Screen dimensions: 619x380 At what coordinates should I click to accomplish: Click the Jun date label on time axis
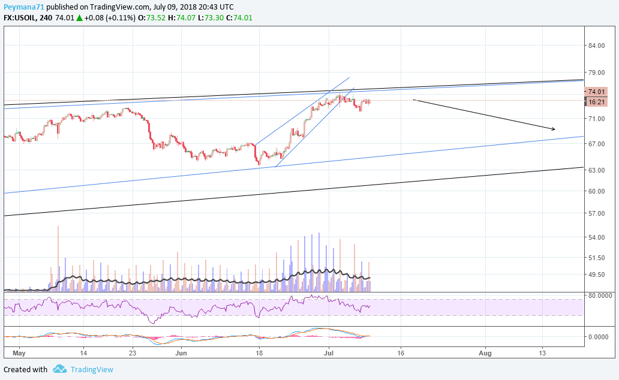click(x=181, y=353)
